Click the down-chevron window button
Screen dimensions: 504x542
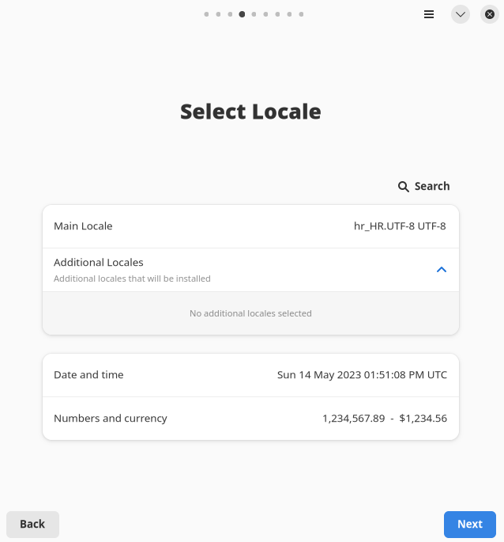click(461, 14)
